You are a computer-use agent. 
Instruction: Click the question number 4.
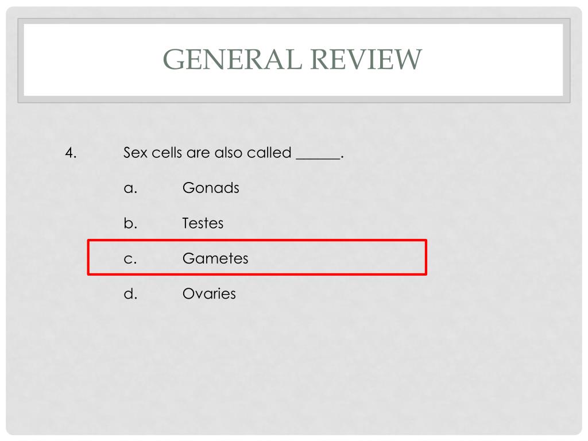(x=71, y=153)
